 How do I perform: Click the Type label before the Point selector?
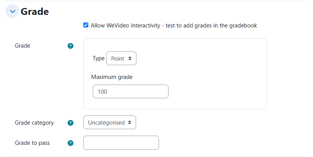pos(99,58)
